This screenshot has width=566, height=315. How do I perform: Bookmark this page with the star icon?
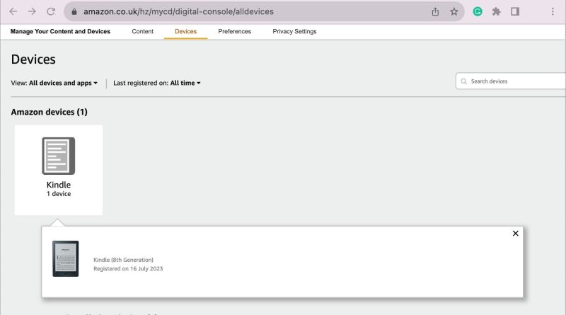454,11
